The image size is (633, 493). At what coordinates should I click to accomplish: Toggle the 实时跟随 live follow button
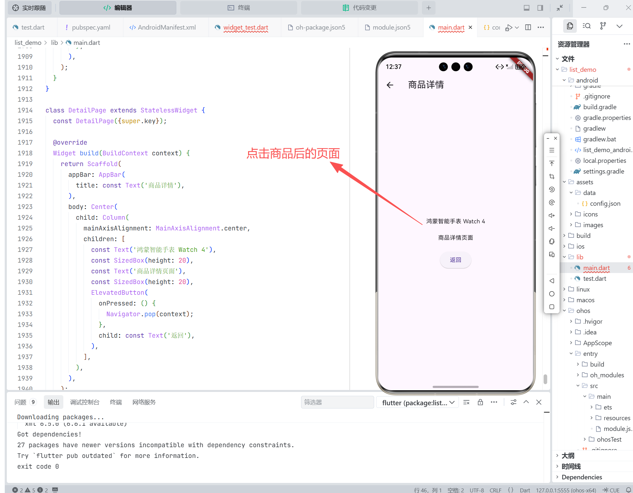[29, 8]
